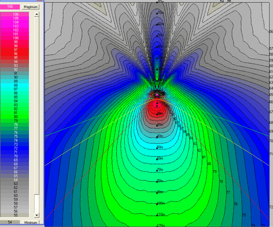Pick the pink 100 color swatch
The height and width of the screenshot is (227, 273).
(15, 38)
